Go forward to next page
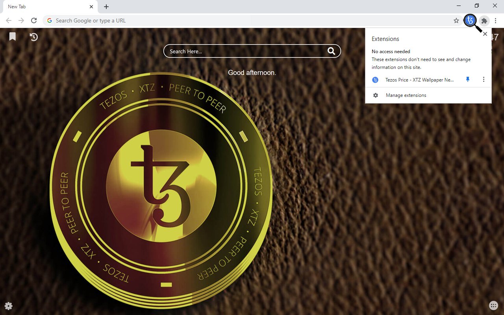 click(x=21, y=20)
